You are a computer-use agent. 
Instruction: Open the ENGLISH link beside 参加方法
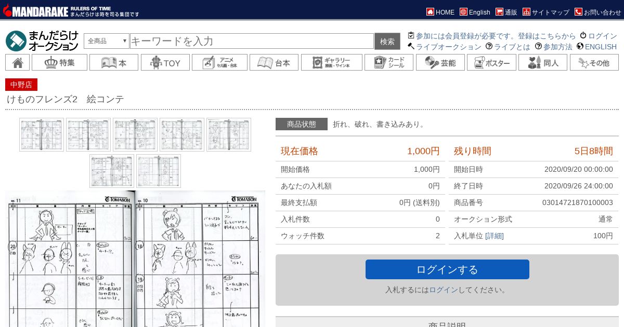click(x=596, y=47)
